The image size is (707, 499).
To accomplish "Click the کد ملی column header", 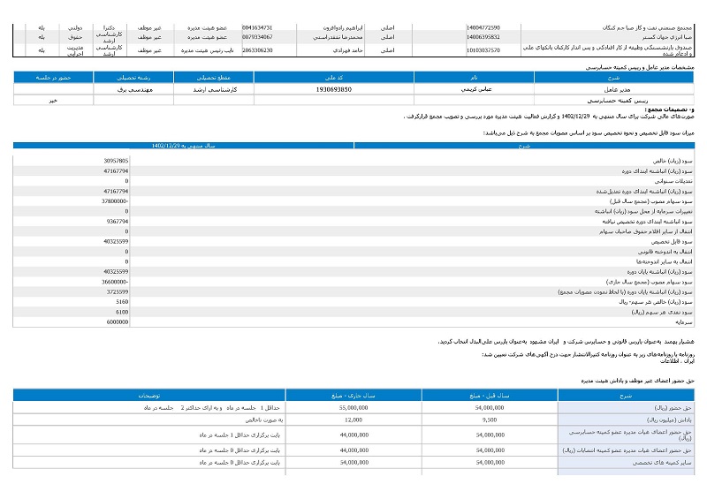I will [x=334, y=78].
